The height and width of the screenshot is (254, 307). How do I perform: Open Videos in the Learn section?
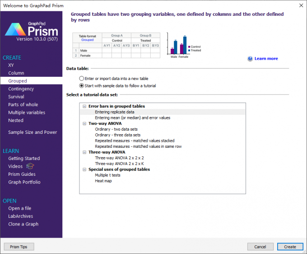tap(15, 166)
